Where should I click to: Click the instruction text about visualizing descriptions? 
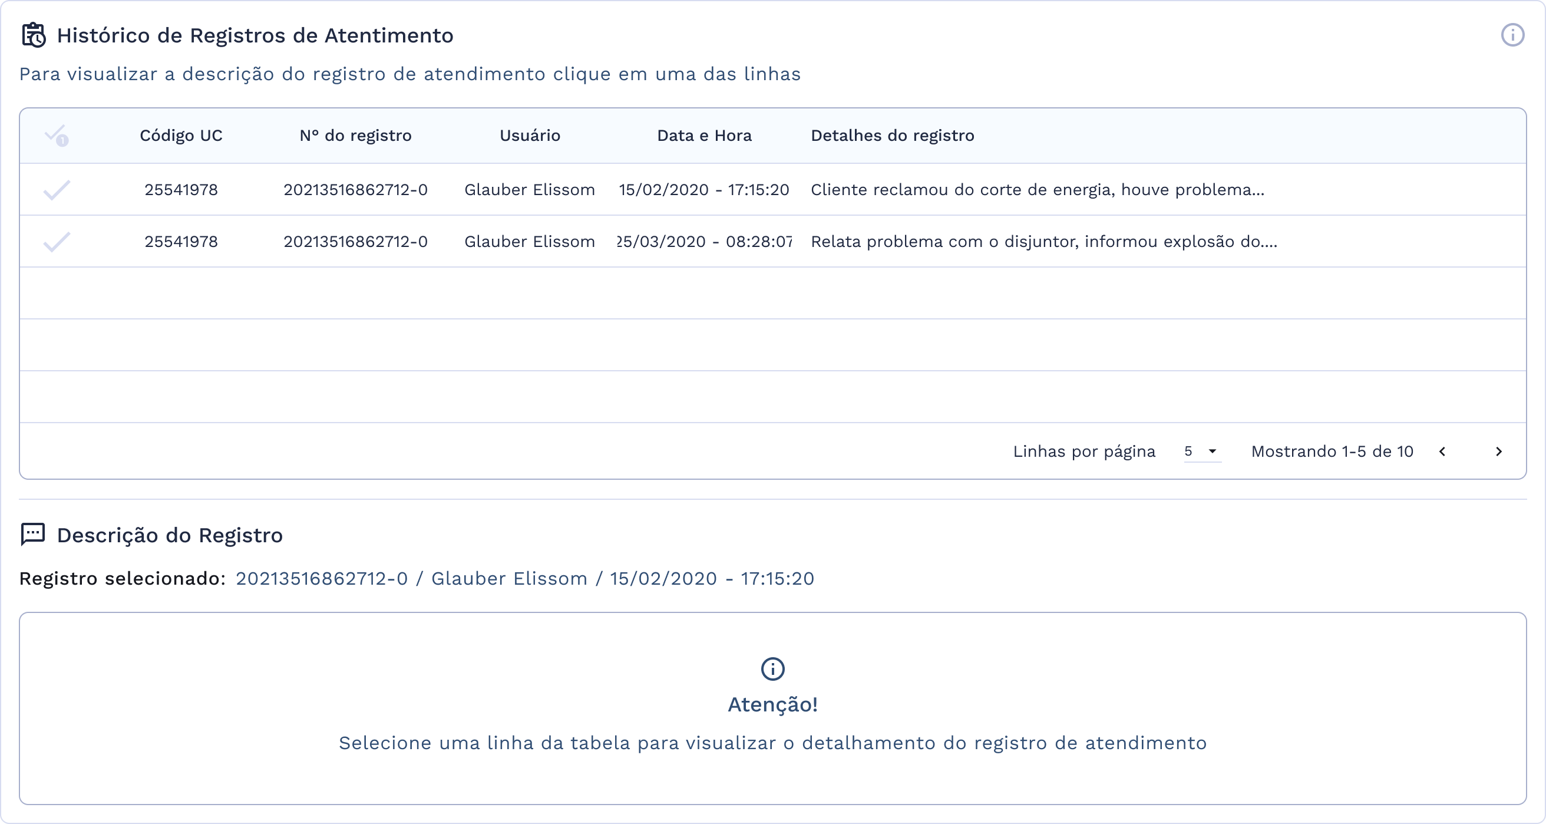tap(410, 74)
